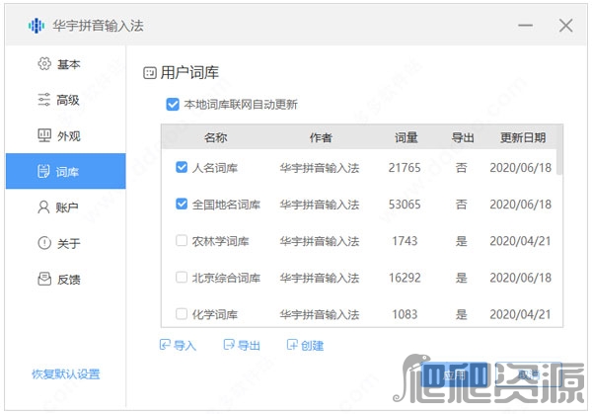Click the dictionary icon beside 词库
Viewport: 592px width, 414px height.
[43, 171]
